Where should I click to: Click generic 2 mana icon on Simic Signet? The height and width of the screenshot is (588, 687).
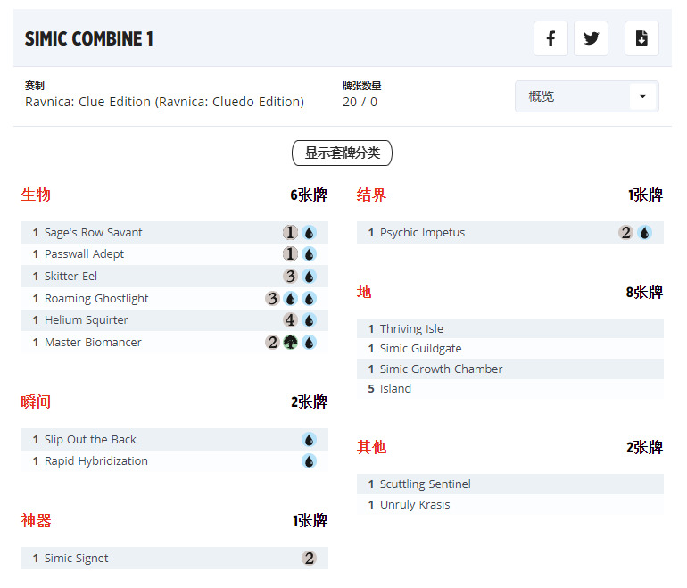(309, 559)
